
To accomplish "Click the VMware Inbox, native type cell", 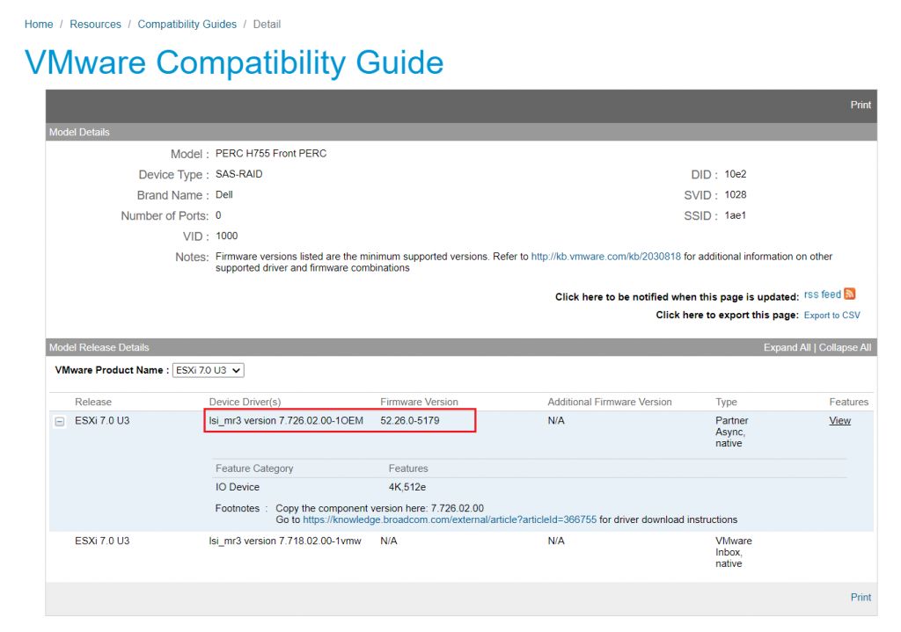I will pyautogui.click(x=733, y=552).
